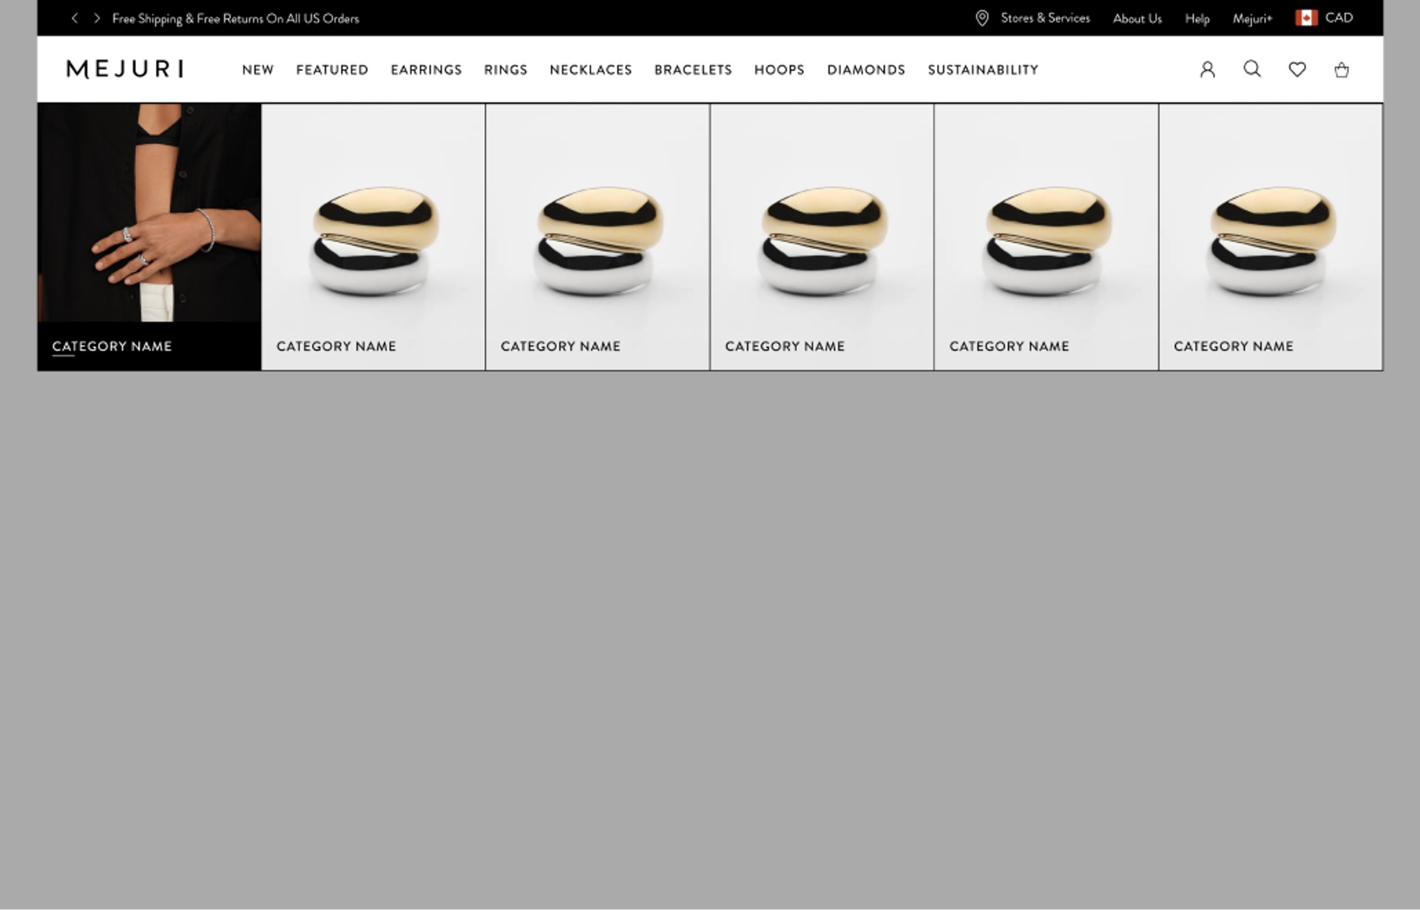Screen dimensions: 1420x910
Task: Open the dark hands-photo category tile
Action: pyautogui.click(x=149, y=237)
